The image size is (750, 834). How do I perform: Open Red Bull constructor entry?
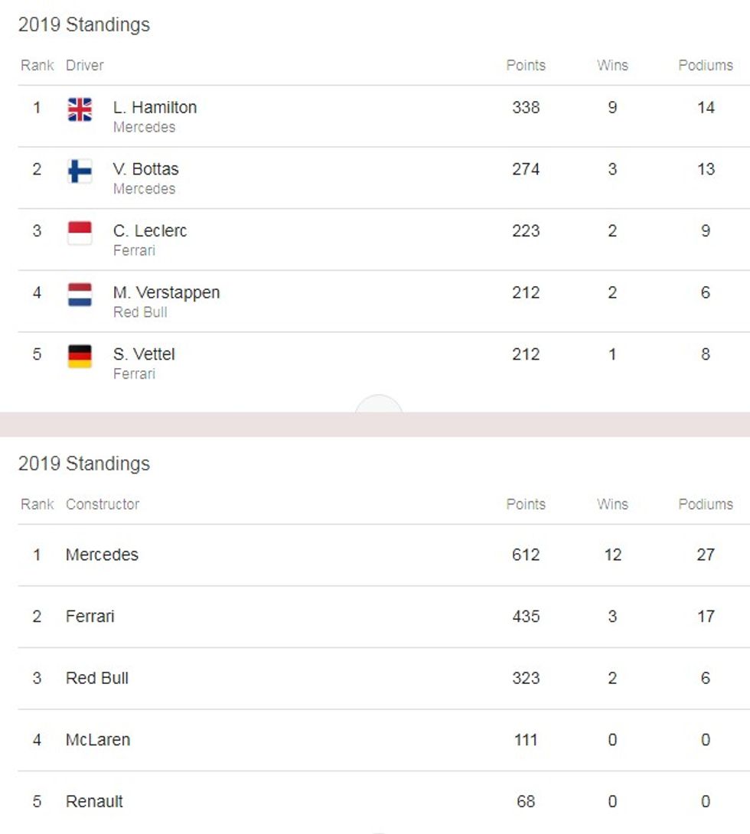(97, 678)
